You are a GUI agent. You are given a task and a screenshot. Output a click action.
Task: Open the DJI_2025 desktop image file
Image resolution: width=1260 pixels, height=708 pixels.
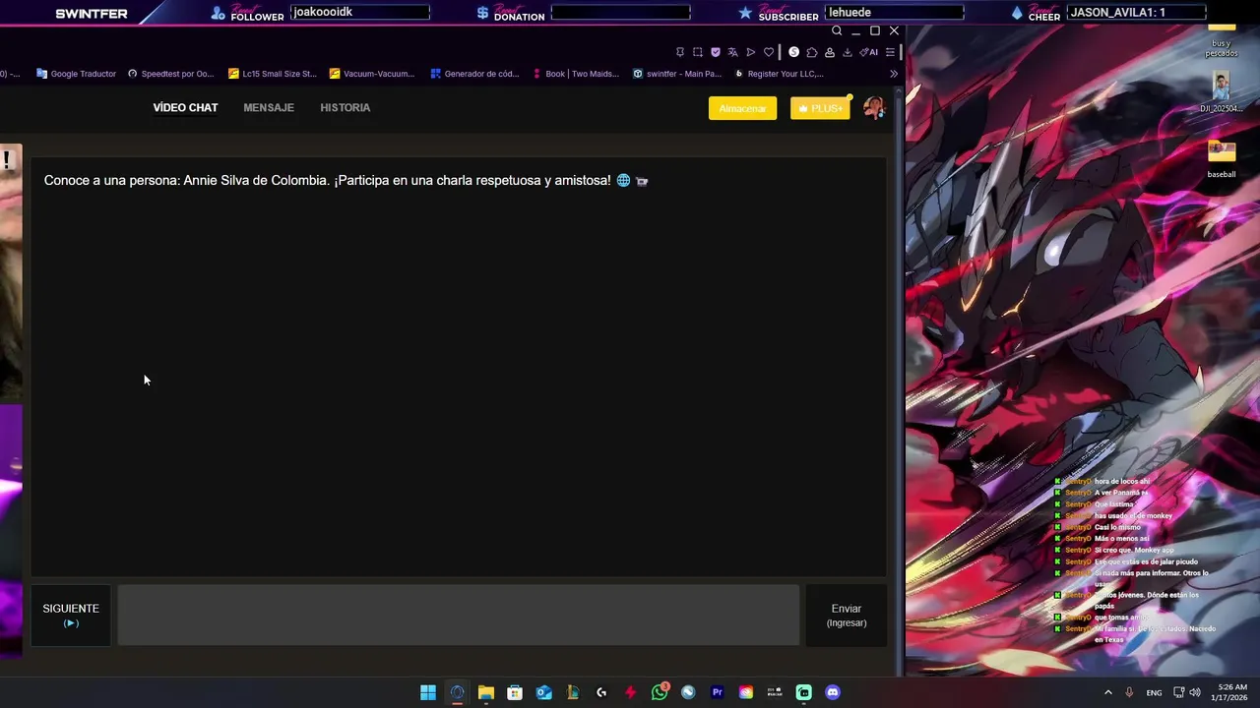pos(1222,93)
